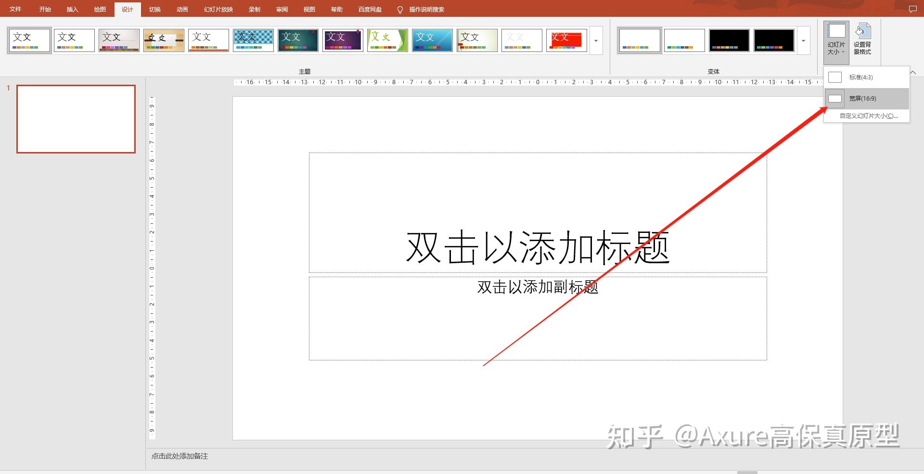Switch to the 百度网盘 ribbon tab
Screen dimensions: 924x474
369,9
